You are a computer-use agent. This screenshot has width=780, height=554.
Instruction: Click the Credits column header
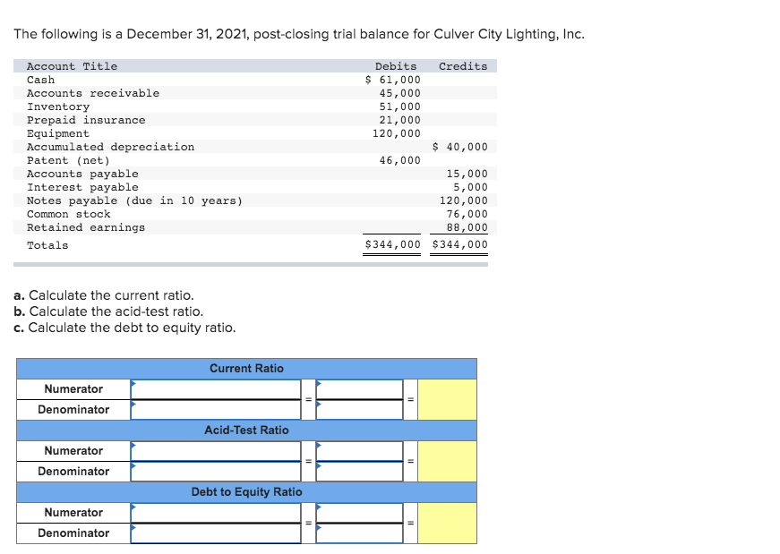(463, 66)
